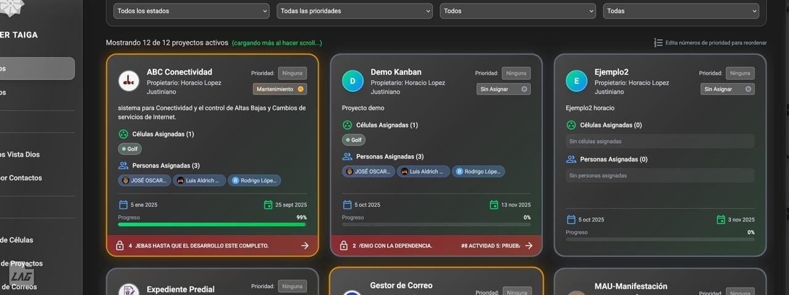Open ABC Conectividad blockers with footer arrow
789x295 pixels.
305,246
